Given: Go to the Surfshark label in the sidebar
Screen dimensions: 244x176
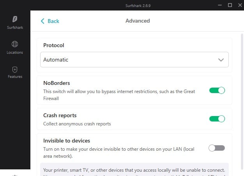Looking at the screenshot, I should coord(15,28).
